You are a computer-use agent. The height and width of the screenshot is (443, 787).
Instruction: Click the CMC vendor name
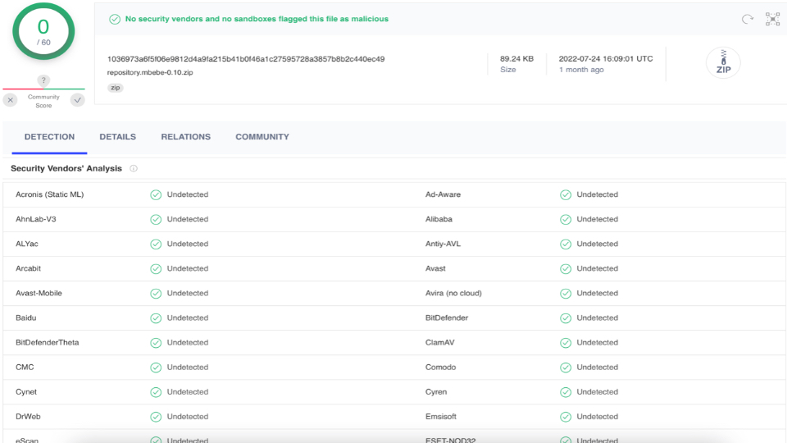pyautogui.click(x=25, y=367)
